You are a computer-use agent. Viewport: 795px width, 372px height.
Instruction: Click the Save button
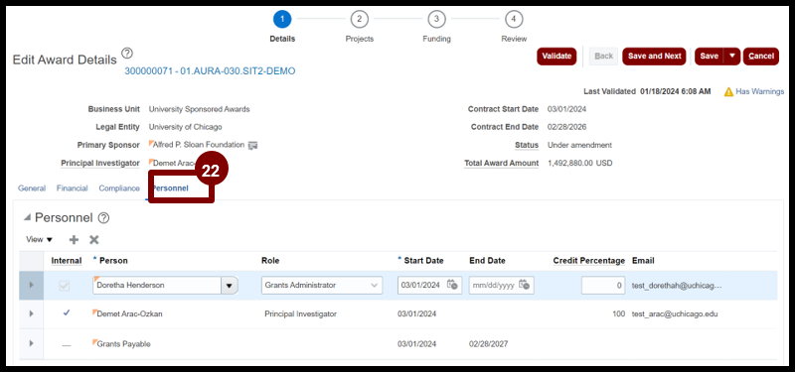pos(710,56)
